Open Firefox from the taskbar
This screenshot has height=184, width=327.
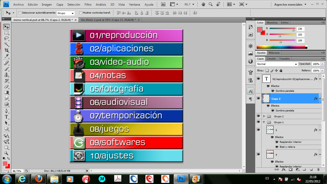[39, 178]
